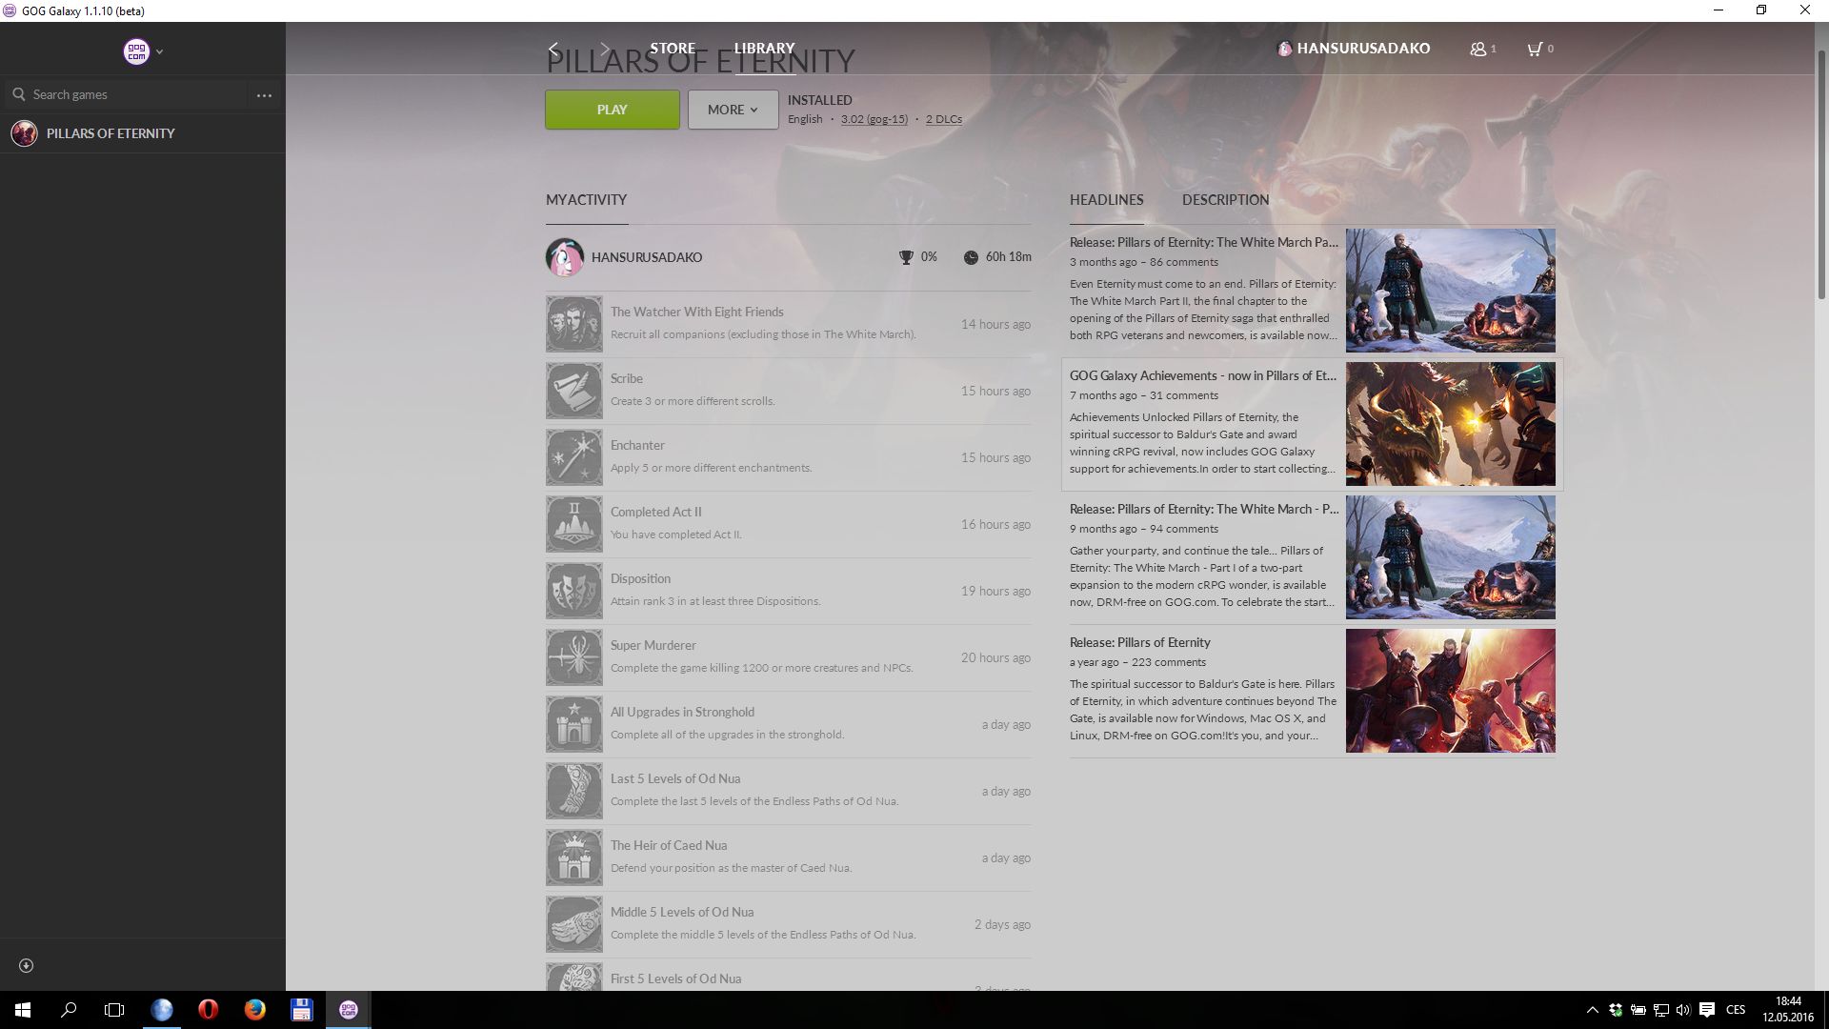Click the HANSURUSADAKO avatar in activity

[x=564, y=257]
